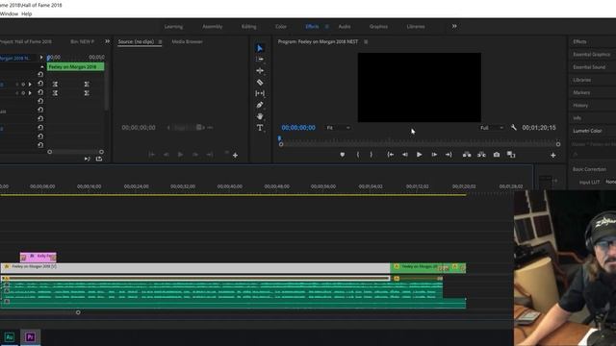Viewport: 616px width, 346px height.
Task: Click Mark In in Program monitor
Action: click(x=357, y=155)
